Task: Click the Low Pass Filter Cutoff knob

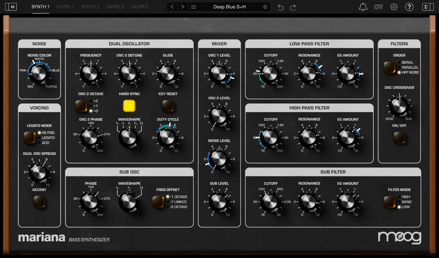Action: pos(271,74)
